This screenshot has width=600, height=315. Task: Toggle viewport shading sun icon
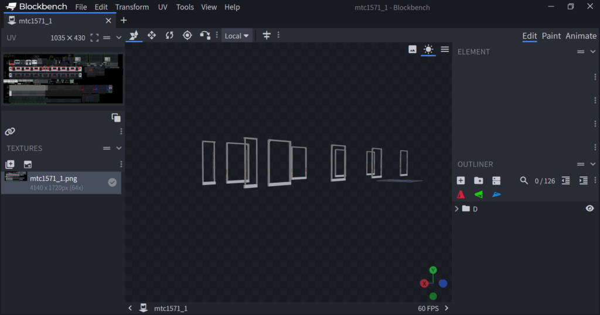coord(428,50)
